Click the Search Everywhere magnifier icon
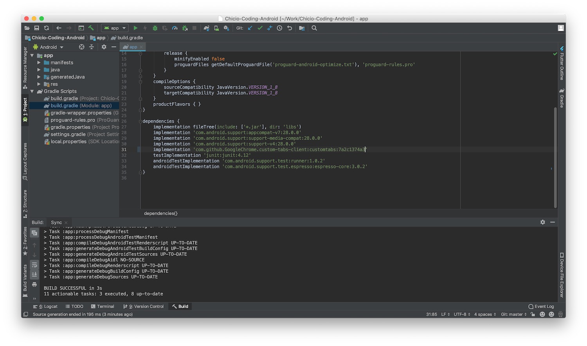 (x=314, y=28)
